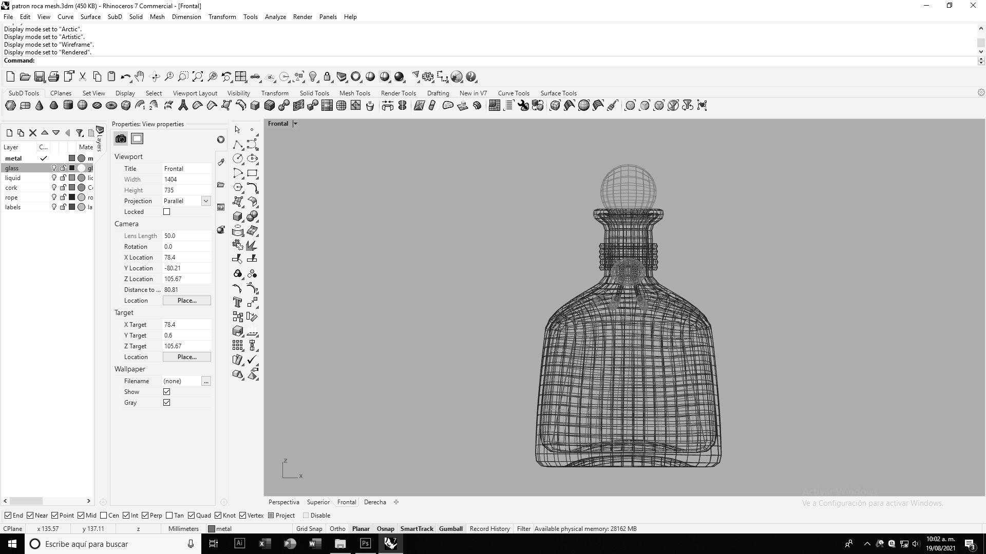The image size is (986, 554).
Task: Save the model with the floppy icon
Action: coord(39,77)
